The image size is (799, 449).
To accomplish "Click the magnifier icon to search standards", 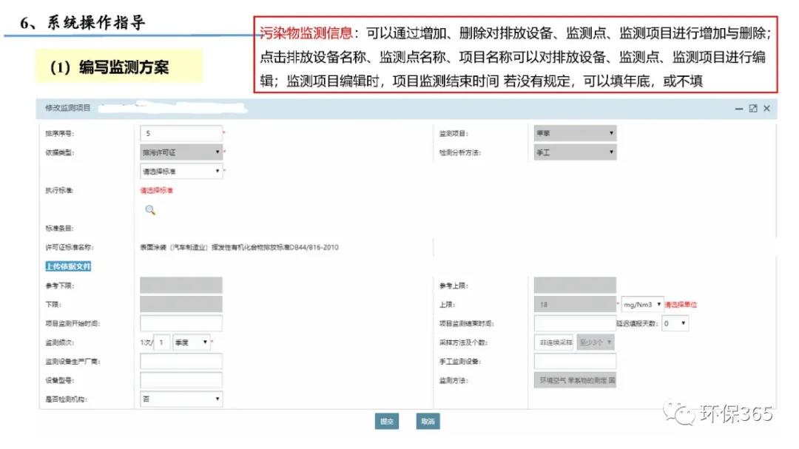I will [150, 210].
